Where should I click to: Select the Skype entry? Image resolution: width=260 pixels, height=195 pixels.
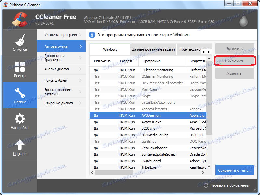pos(148,96)
